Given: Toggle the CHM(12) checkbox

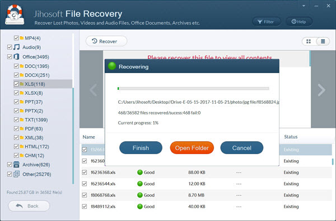Looking at the screenshot, I should (x=16, y=155).
